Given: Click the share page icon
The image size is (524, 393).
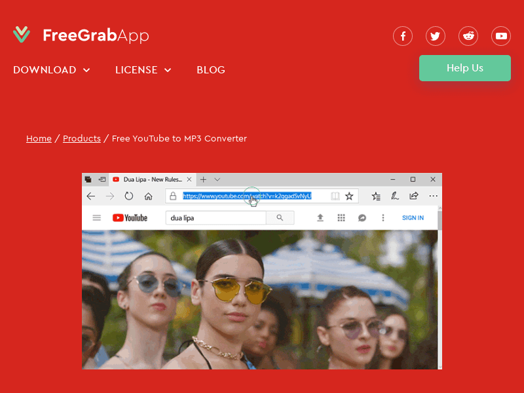Looking at the screenshot, I should pos(414,196).
